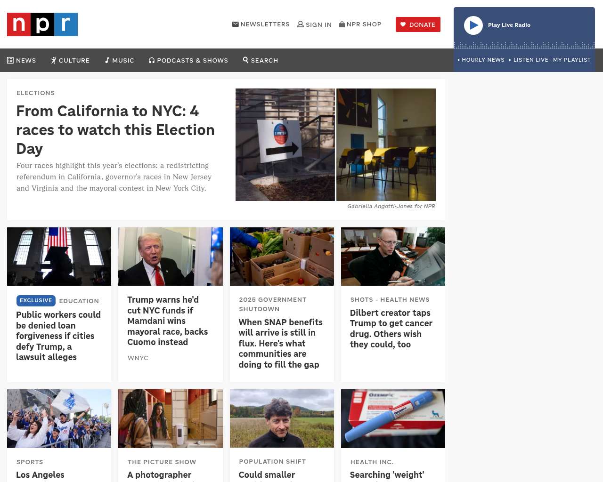Screen dimensions: 603x482
Task: Click the live radio audio waveform strip
Action: coord(524,45)
